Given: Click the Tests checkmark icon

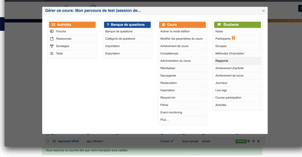Looking at the screenshot, I should tap(52, 53).
